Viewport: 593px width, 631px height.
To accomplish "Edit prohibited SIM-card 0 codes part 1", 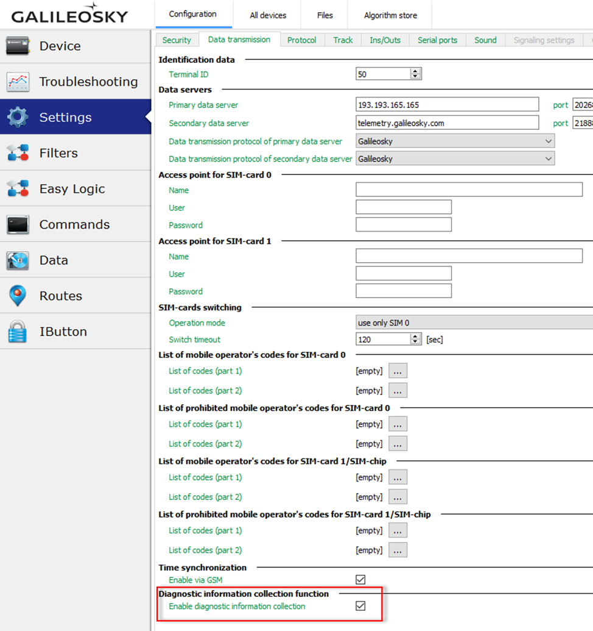I will (x=398, y=424).
